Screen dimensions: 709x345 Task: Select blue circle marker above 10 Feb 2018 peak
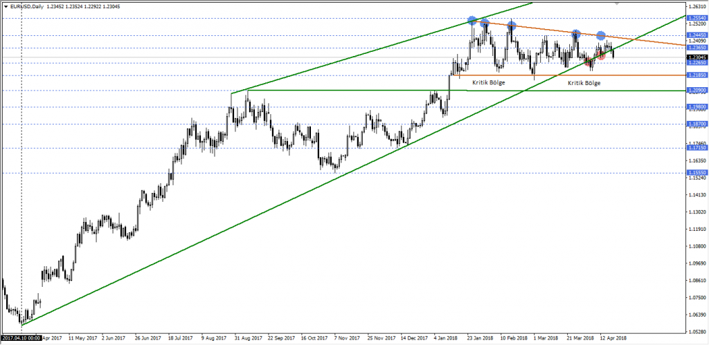(x=512, y=26)
